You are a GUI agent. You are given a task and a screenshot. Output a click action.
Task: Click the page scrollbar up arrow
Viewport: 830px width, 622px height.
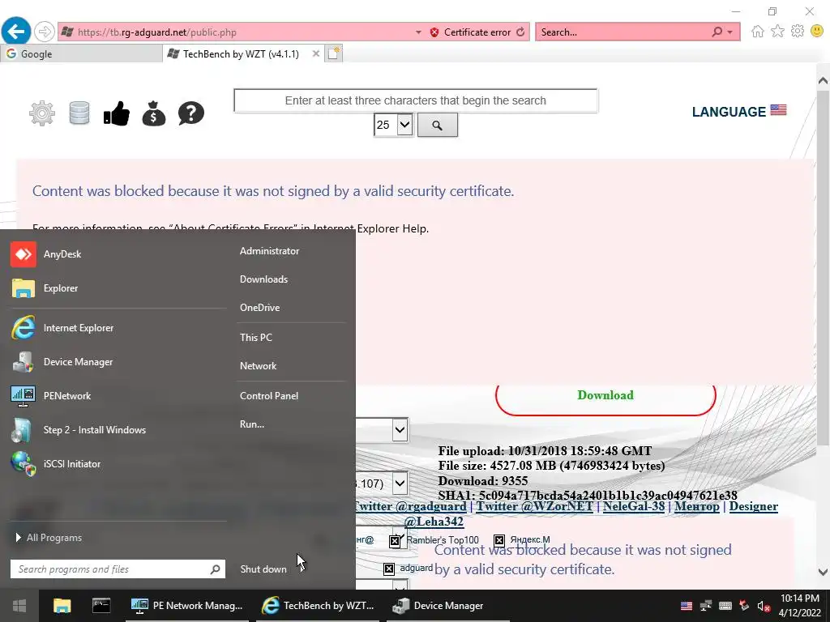pyautogui.click(x=823, y=80)
